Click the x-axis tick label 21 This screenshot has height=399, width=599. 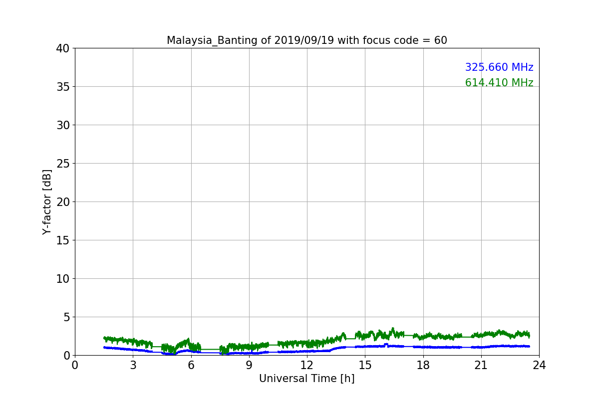[481, 365]
